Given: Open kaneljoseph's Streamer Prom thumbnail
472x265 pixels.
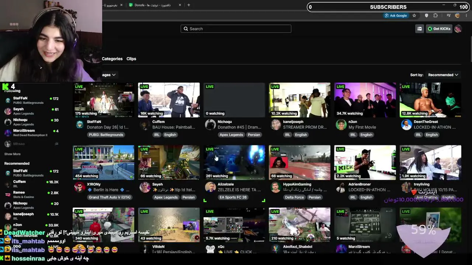Looking at the screenshot, I should [x=300, y=100].
